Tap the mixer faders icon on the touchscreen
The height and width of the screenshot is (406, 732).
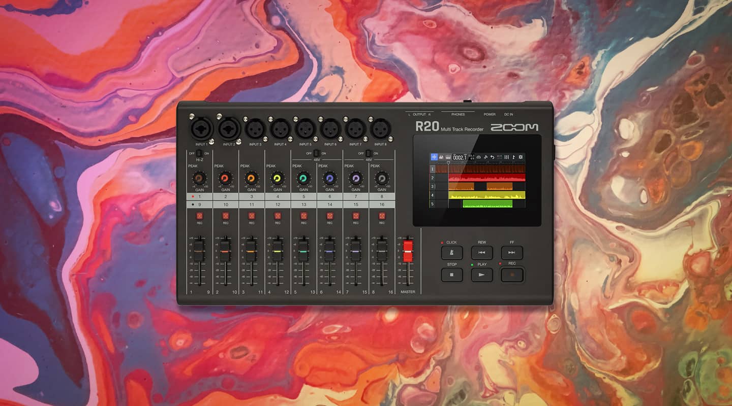click(507, 157)
